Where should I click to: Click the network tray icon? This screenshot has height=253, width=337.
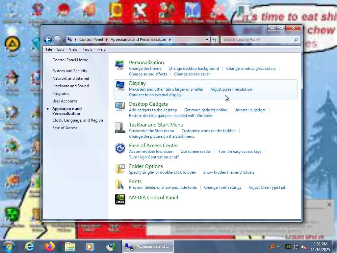(x=296, y=247)
